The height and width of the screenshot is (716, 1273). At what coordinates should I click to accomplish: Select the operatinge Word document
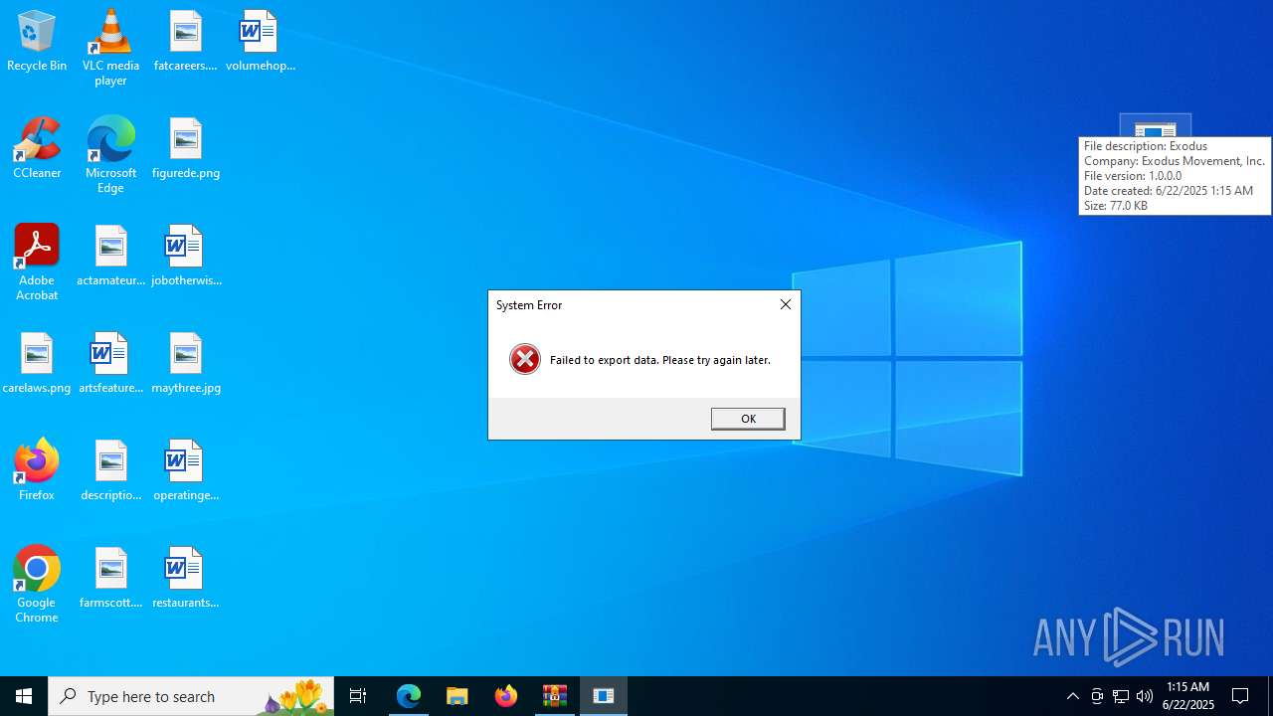pos(186,471)
